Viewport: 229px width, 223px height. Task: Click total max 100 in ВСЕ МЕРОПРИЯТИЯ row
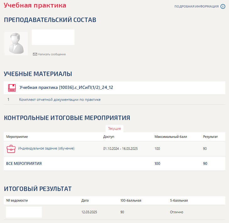(157, 164)
